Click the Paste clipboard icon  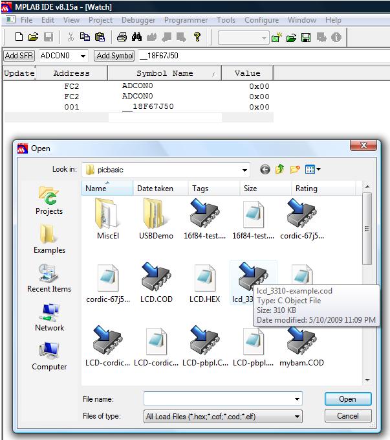[100, 37]
